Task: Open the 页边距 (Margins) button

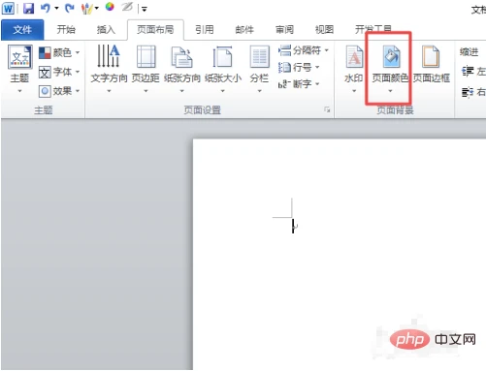Action: pos(146,69)
